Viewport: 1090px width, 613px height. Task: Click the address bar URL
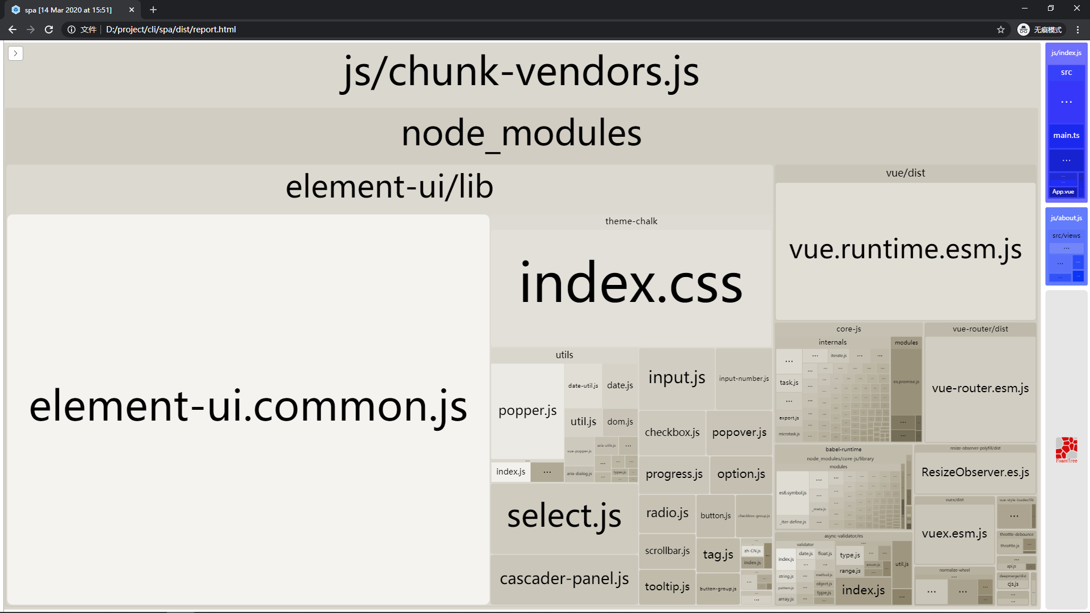[170, 30]
